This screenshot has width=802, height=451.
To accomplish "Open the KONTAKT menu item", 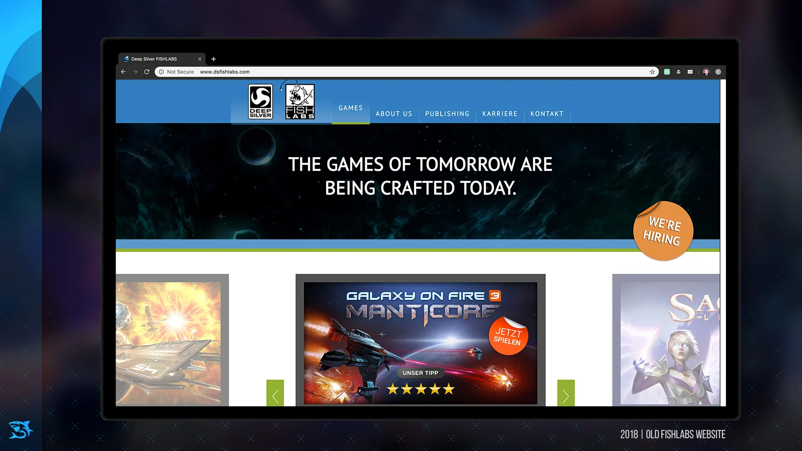I will click(547, 114).
